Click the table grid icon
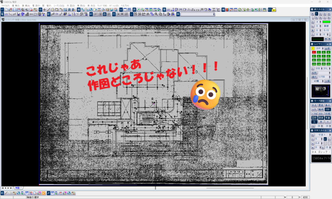 tap(235, 10)
